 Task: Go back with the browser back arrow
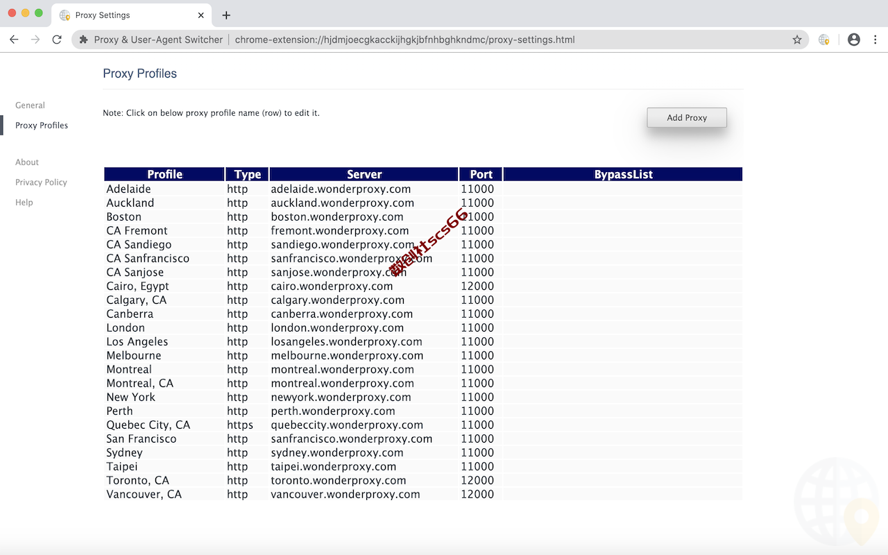tap(14, 40)
